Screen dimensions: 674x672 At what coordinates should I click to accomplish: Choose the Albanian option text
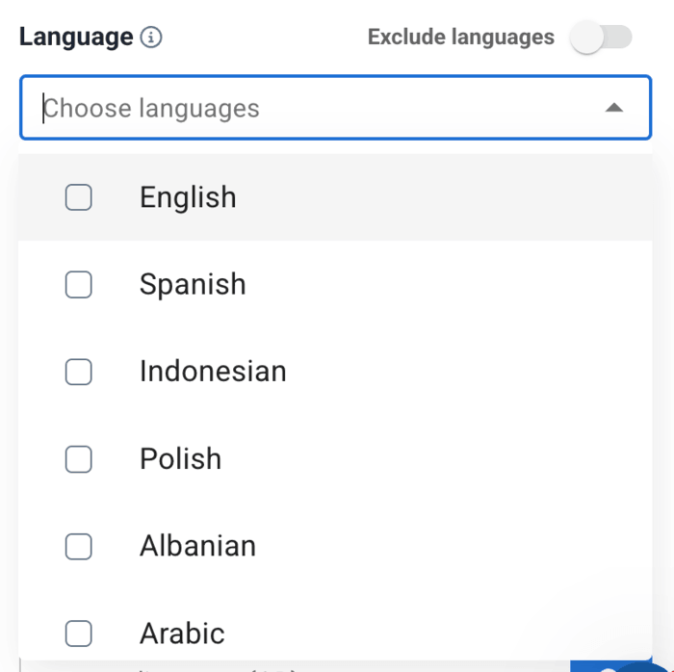tap(197, 546)
